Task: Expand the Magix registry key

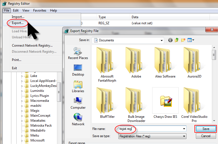Action: click(x=22, y=111)
